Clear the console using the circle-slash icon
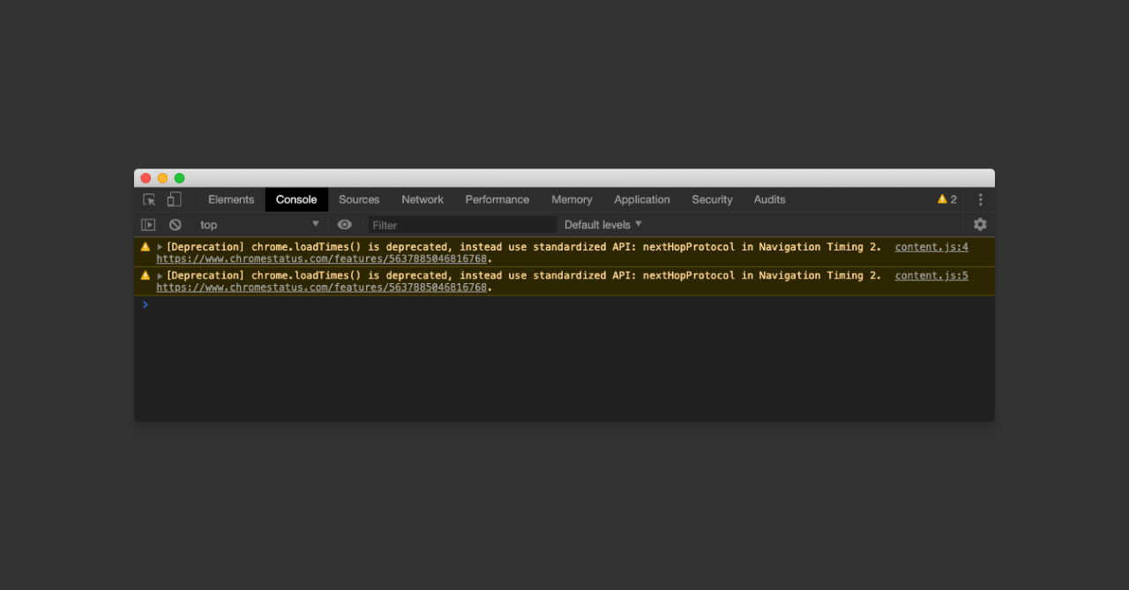 175,224
